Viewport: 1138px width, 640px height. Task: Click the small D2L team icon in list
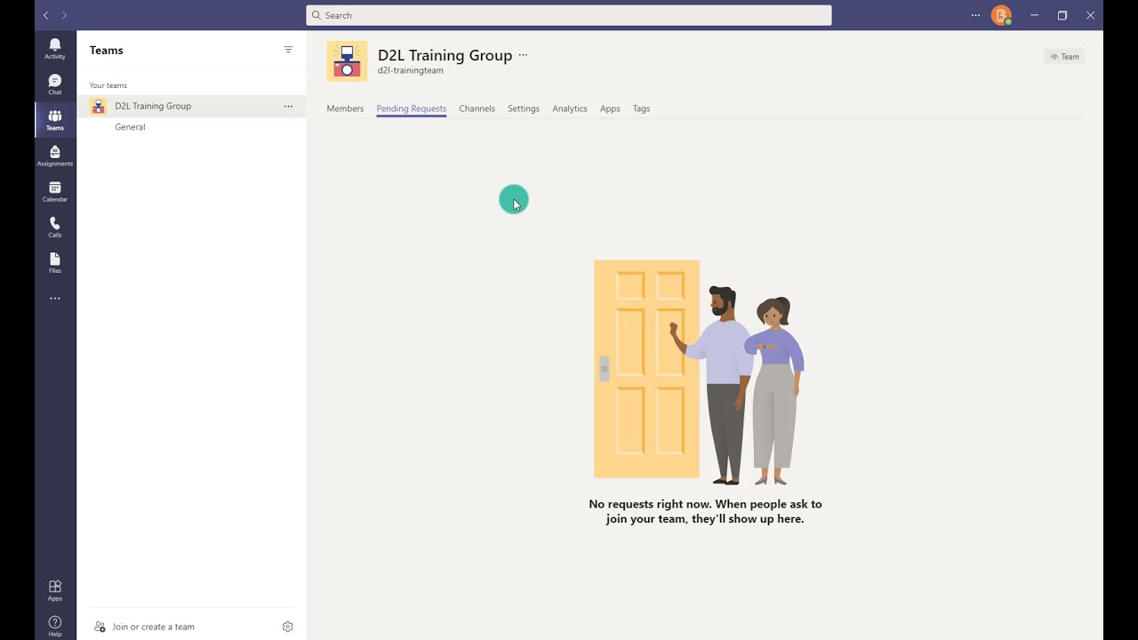click(x=99, y=106)
